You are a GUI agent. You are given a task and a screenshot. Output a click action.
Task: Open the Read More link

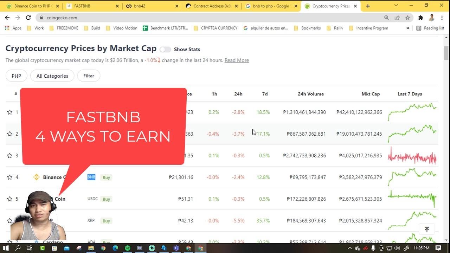click(x=237, y=60)
